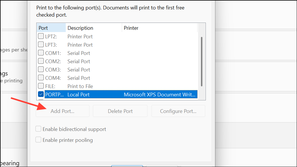Uncheck the PORTP Local Port checkbox
This screenshot has height=167, width=297.
tap(41, 94)
